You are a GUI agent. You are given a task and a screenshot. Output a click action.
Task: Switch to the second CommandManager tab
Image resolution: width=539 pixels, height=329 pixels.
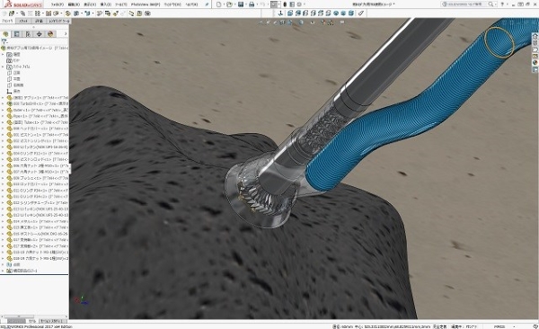pyautogui.click(x=23, y=21)
